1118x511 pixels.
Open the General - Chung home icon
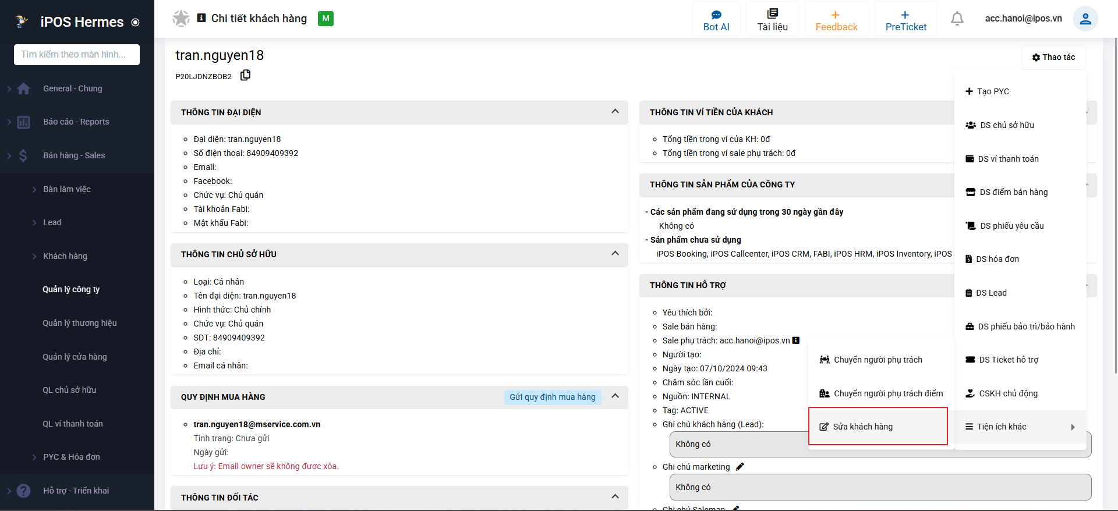pyautogui.click(x=24, y=88)
